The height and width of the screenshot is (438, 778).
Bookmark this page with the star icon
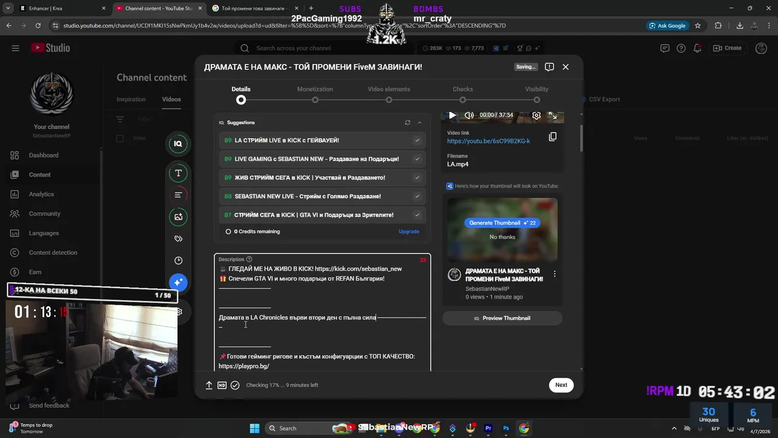[698, 26]
